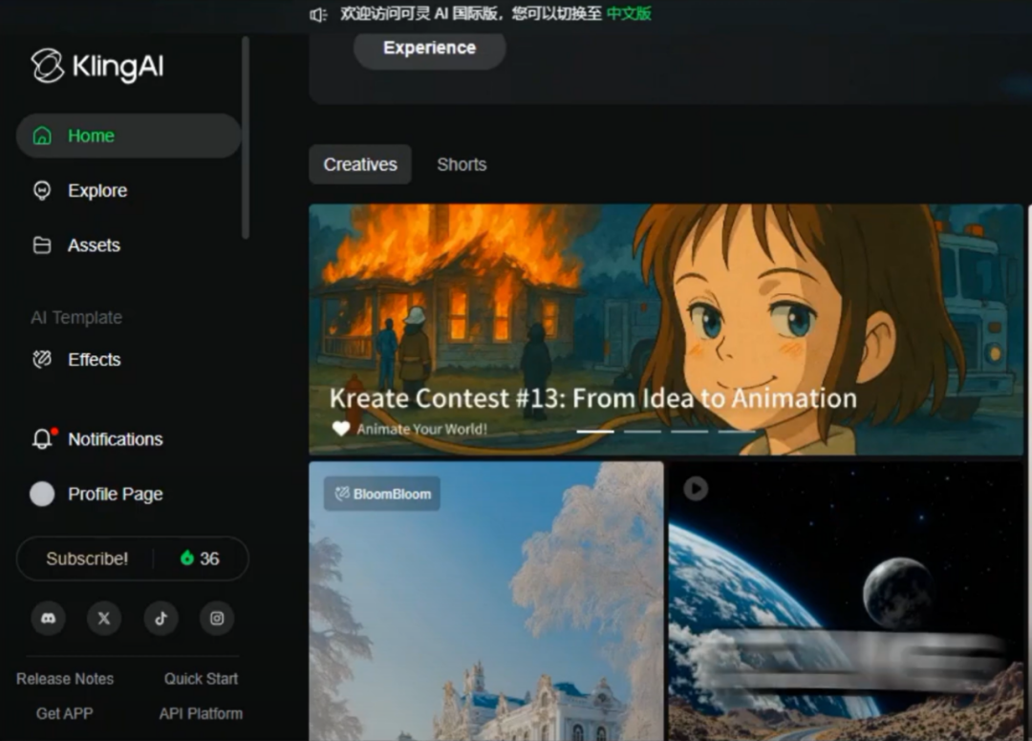The height and width of the screenshot is (741, 1032).
Task: Click the green credits flame icon
Action: pyautogui.click(x=187, y=559)
